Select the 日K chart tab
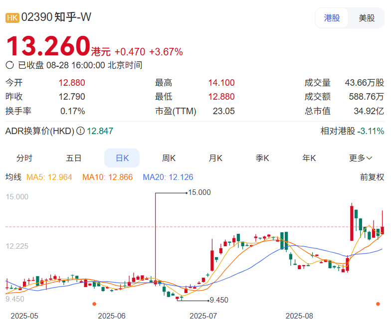The height and width of the screenshot is (326, 391). [x=122, y=158]
